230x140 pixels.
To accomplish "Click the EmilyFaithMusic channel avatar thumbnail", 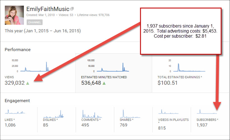I will point(14,15).
